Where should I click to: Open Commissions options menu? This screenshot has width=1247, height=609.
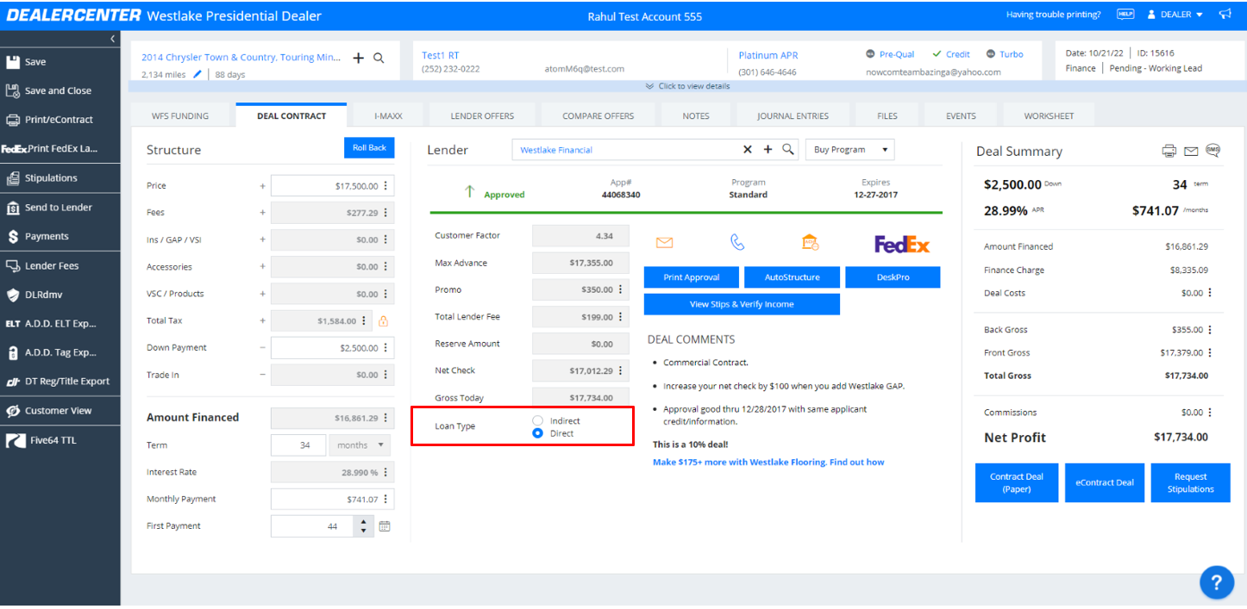coord(1210,413)
